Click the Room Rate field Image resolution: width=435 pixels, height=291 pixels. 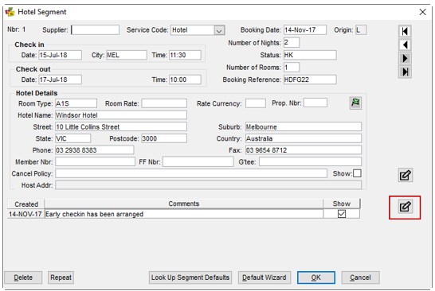tap(164, 103)
